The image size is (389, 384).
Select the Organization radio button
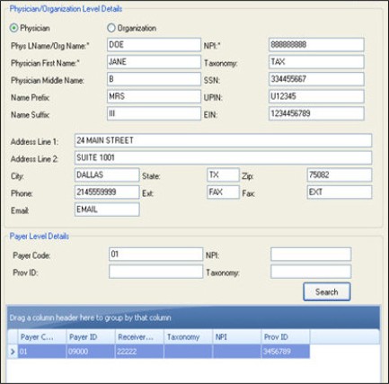pos(111,28)
